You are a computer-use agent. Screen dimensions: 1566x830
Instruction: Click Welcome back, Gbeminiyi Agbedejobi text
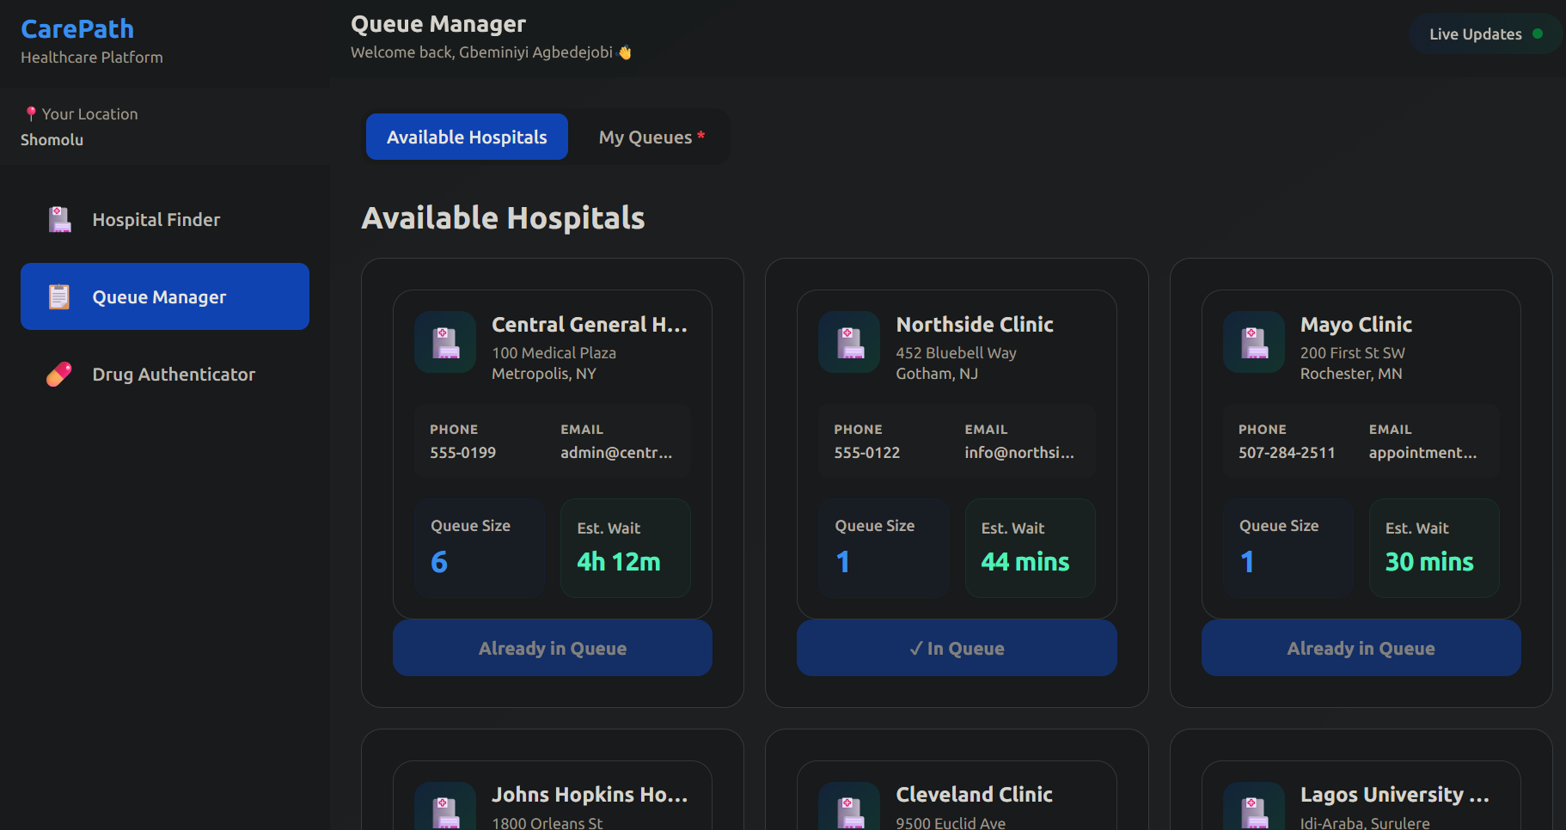pos(481,52)
